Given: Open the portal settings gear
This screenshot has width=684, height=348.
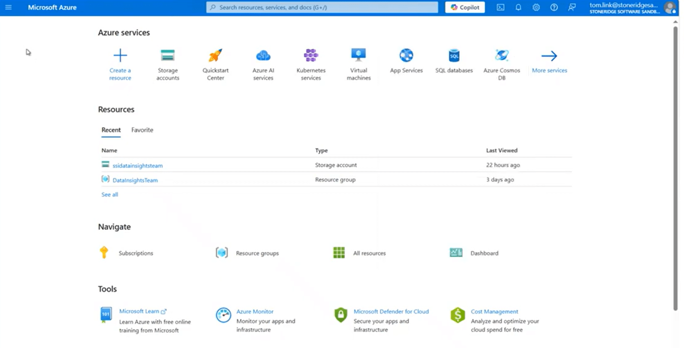Looking at the screenshot, I should pos(536,7).
